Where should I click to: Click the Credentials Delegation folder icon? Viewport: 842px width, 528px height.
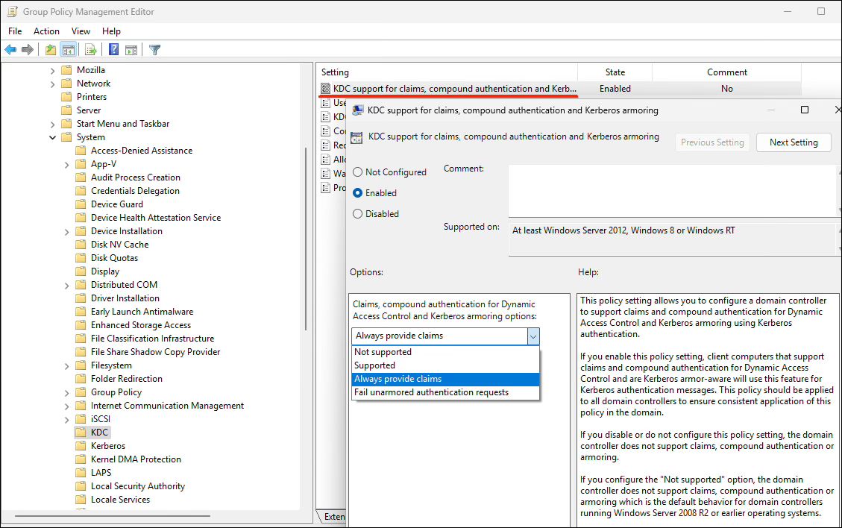click(x=81, y=191)
